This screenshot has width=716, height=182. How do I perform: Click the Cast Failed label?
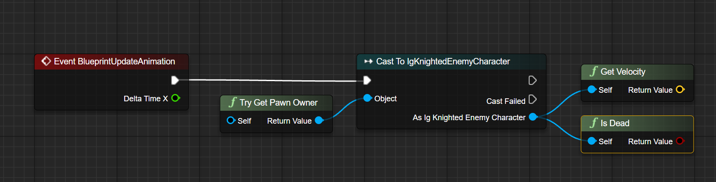pyautogui.click(x=506, y=101)
